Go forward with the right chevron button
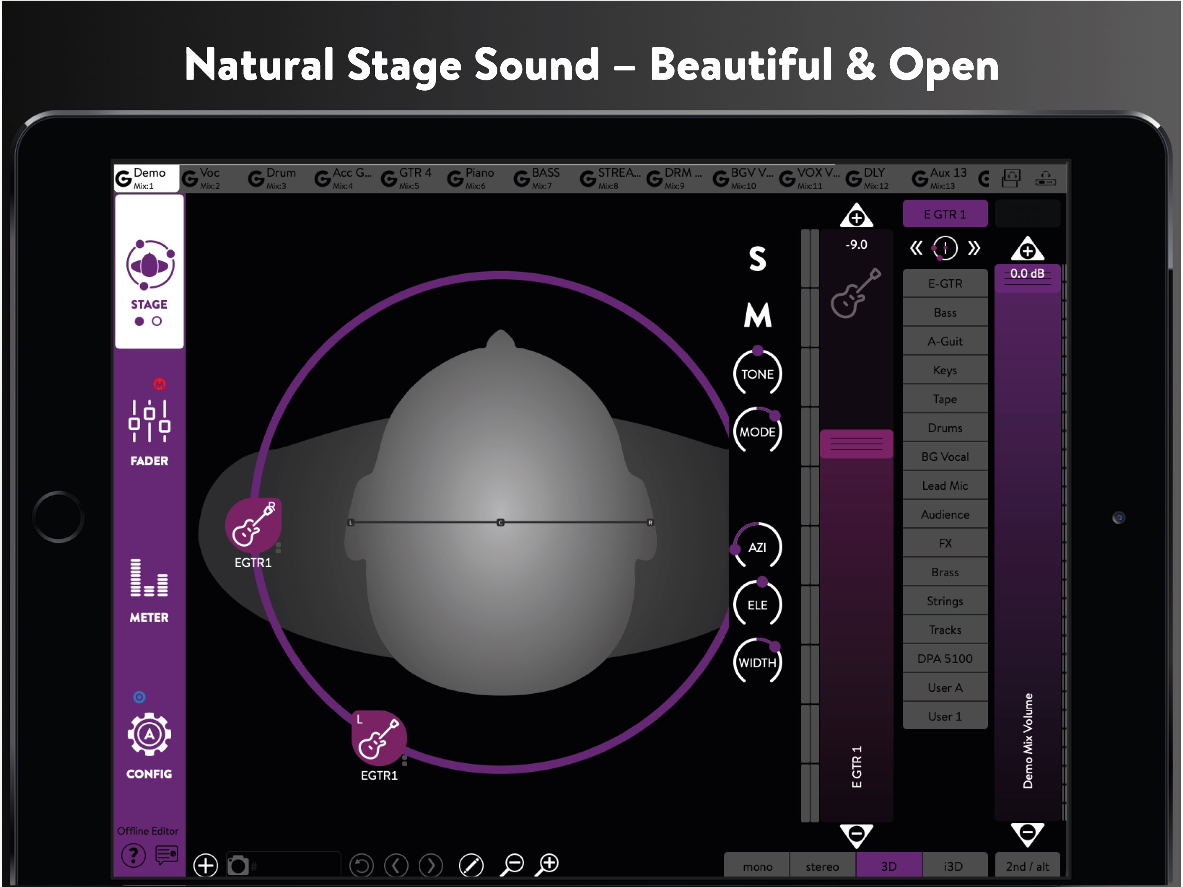Viewport: 1183px width, 887px height. 431,865
